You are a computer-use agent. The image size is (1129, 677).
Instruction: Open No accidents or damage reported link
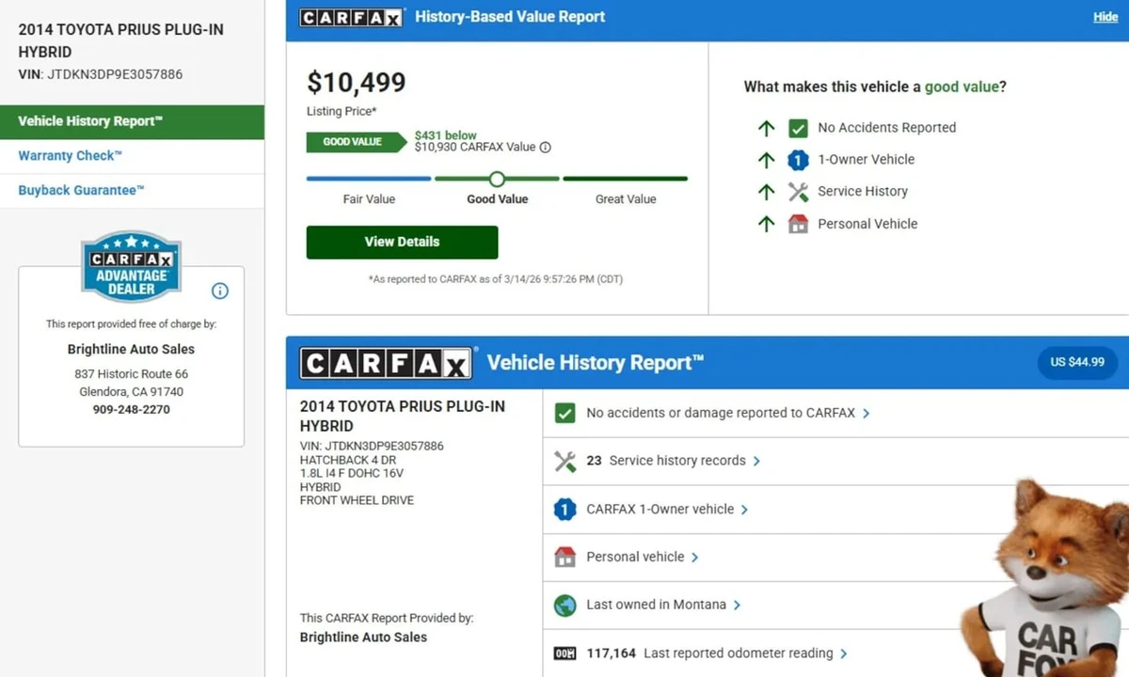tap(721, 413)
